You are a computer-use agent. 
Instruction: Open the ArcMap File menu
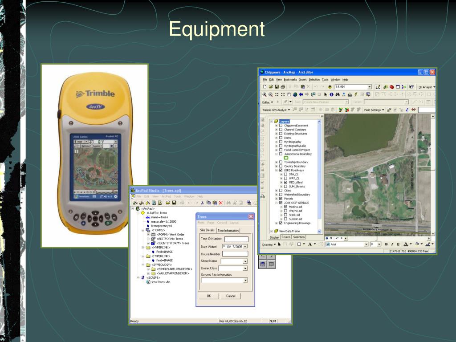tap(265, 80)
